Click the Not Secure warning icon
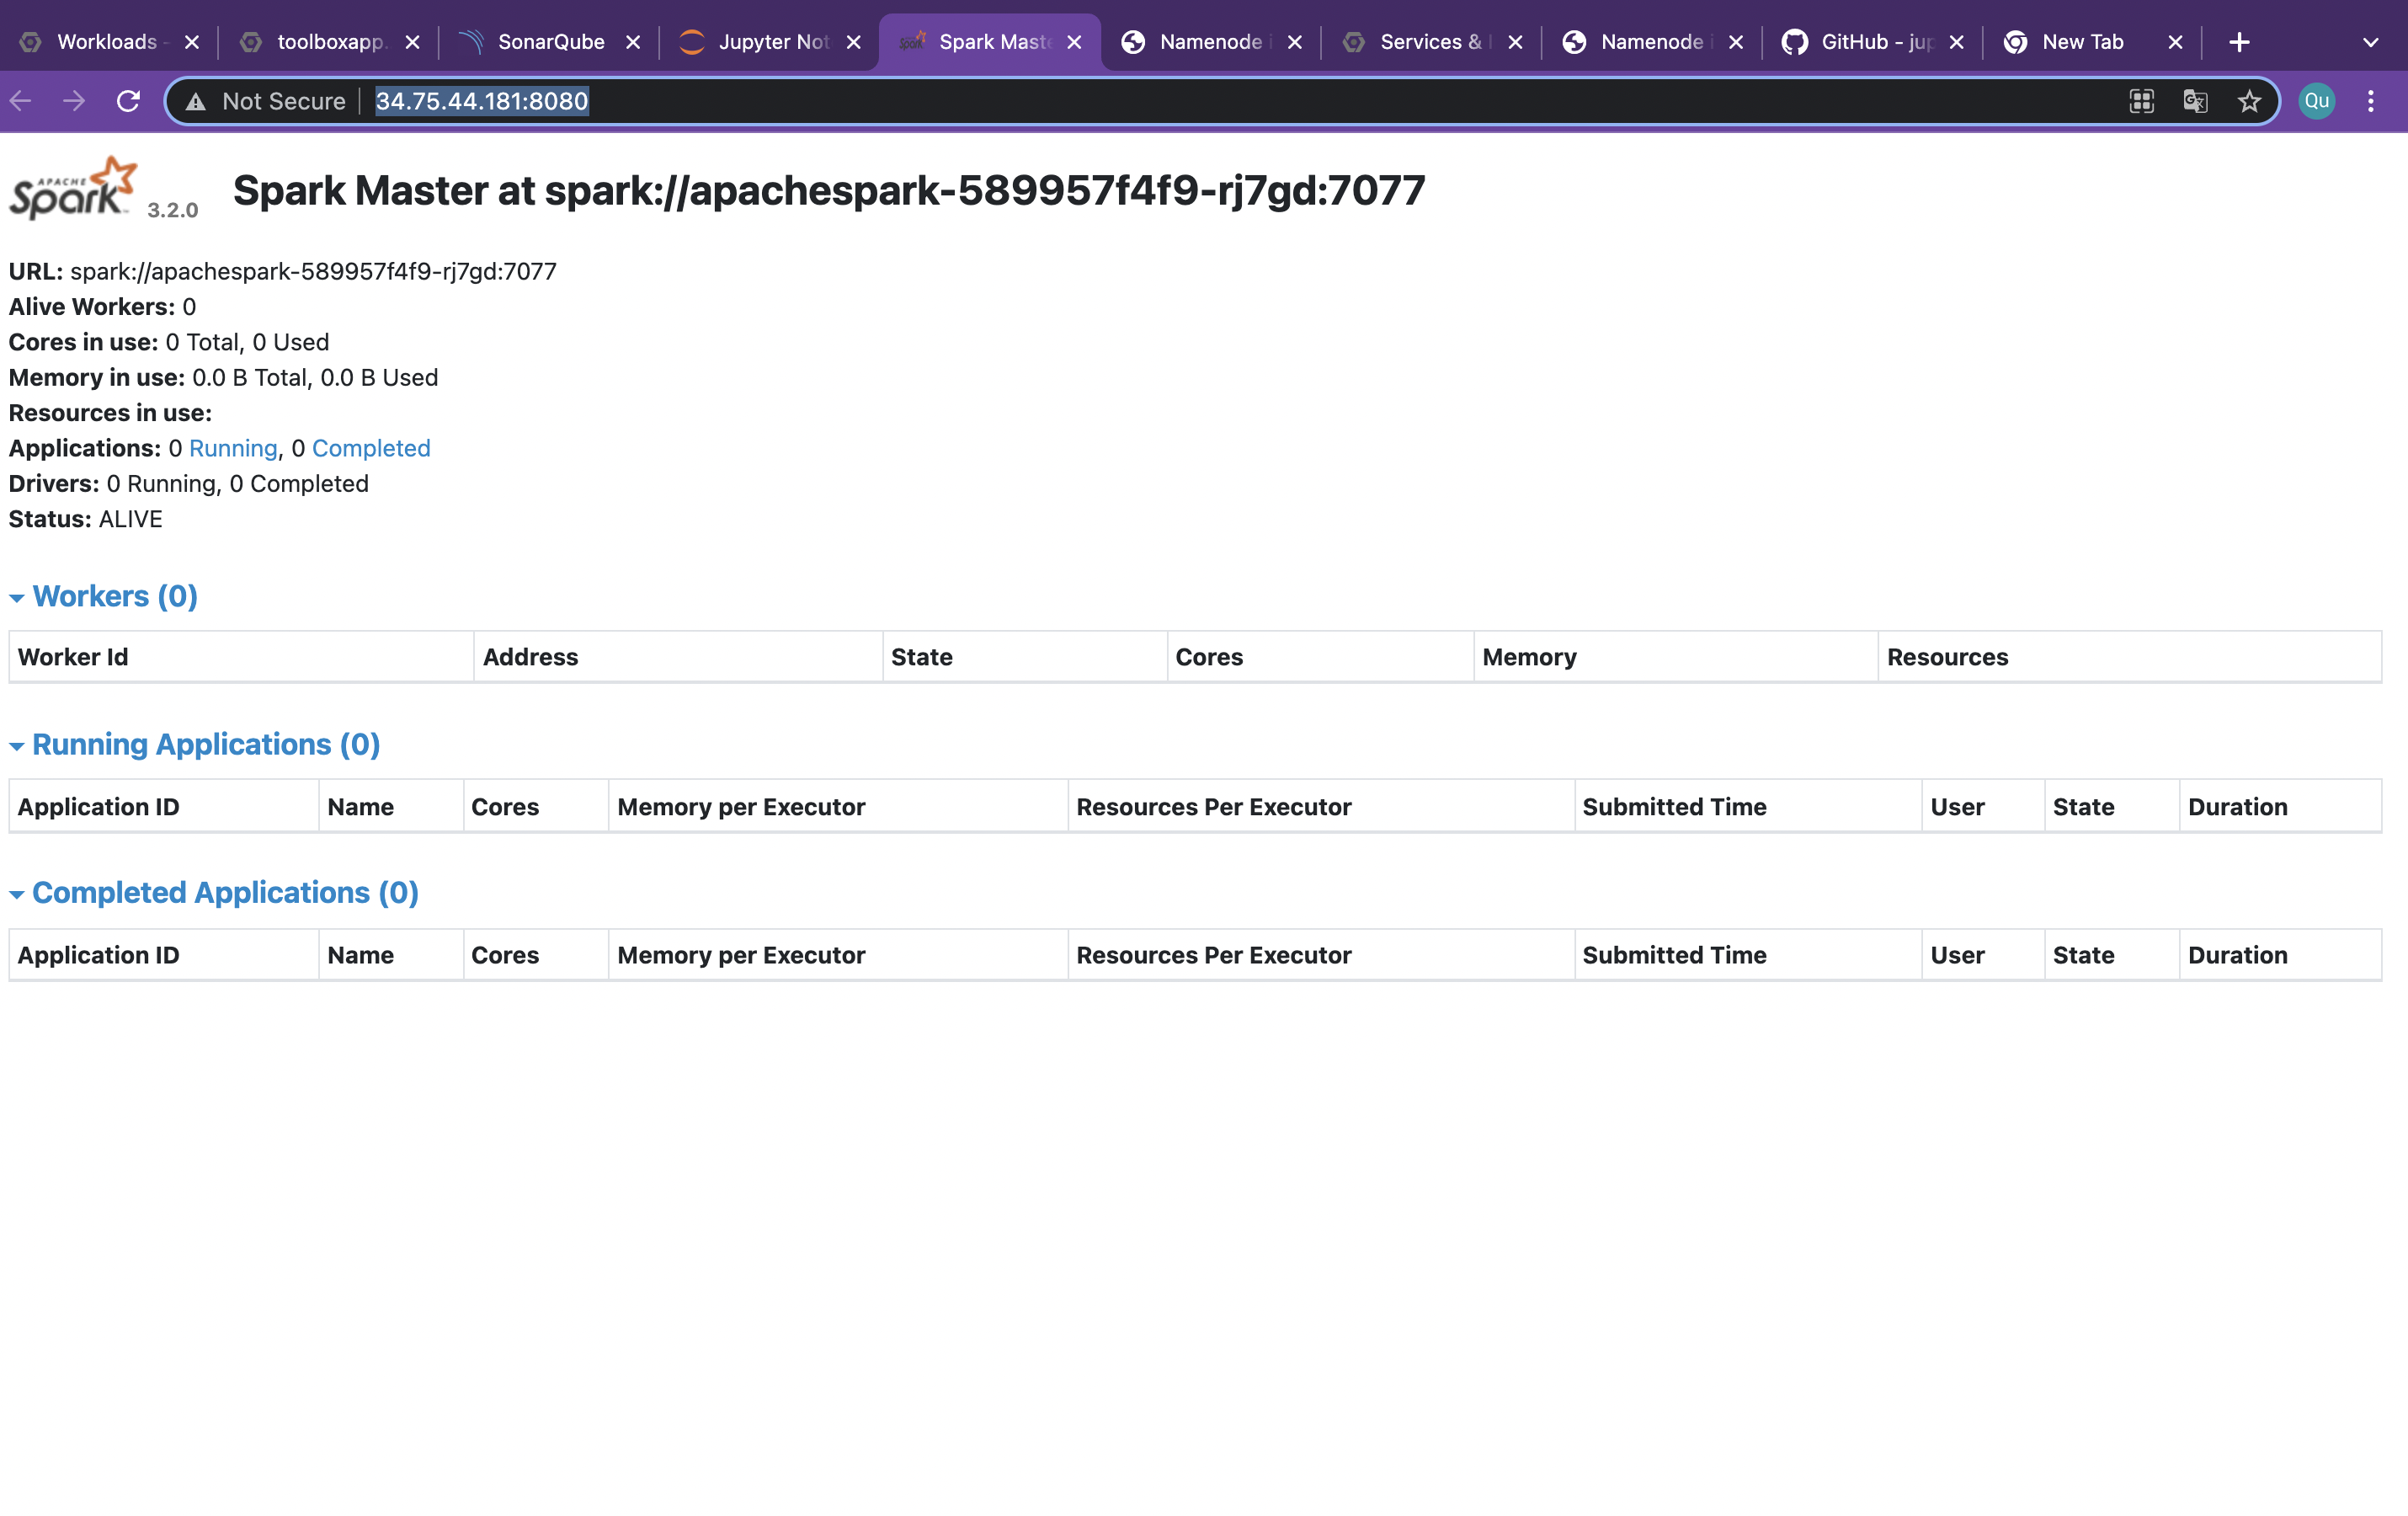Screen dimensions: 2408x1516 pos(196,100)
